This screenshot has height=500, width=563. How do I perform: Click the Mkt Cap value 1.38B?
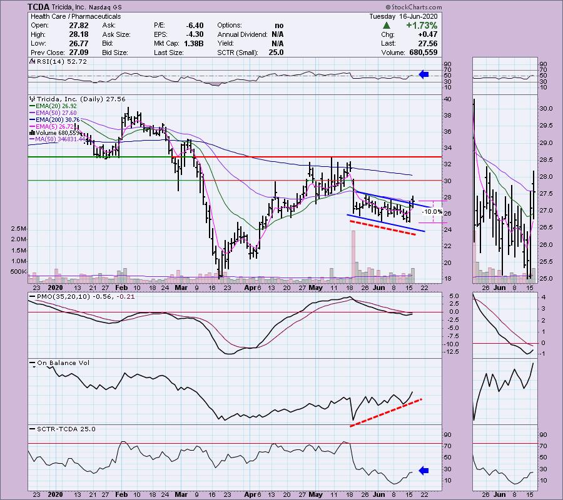193,43
